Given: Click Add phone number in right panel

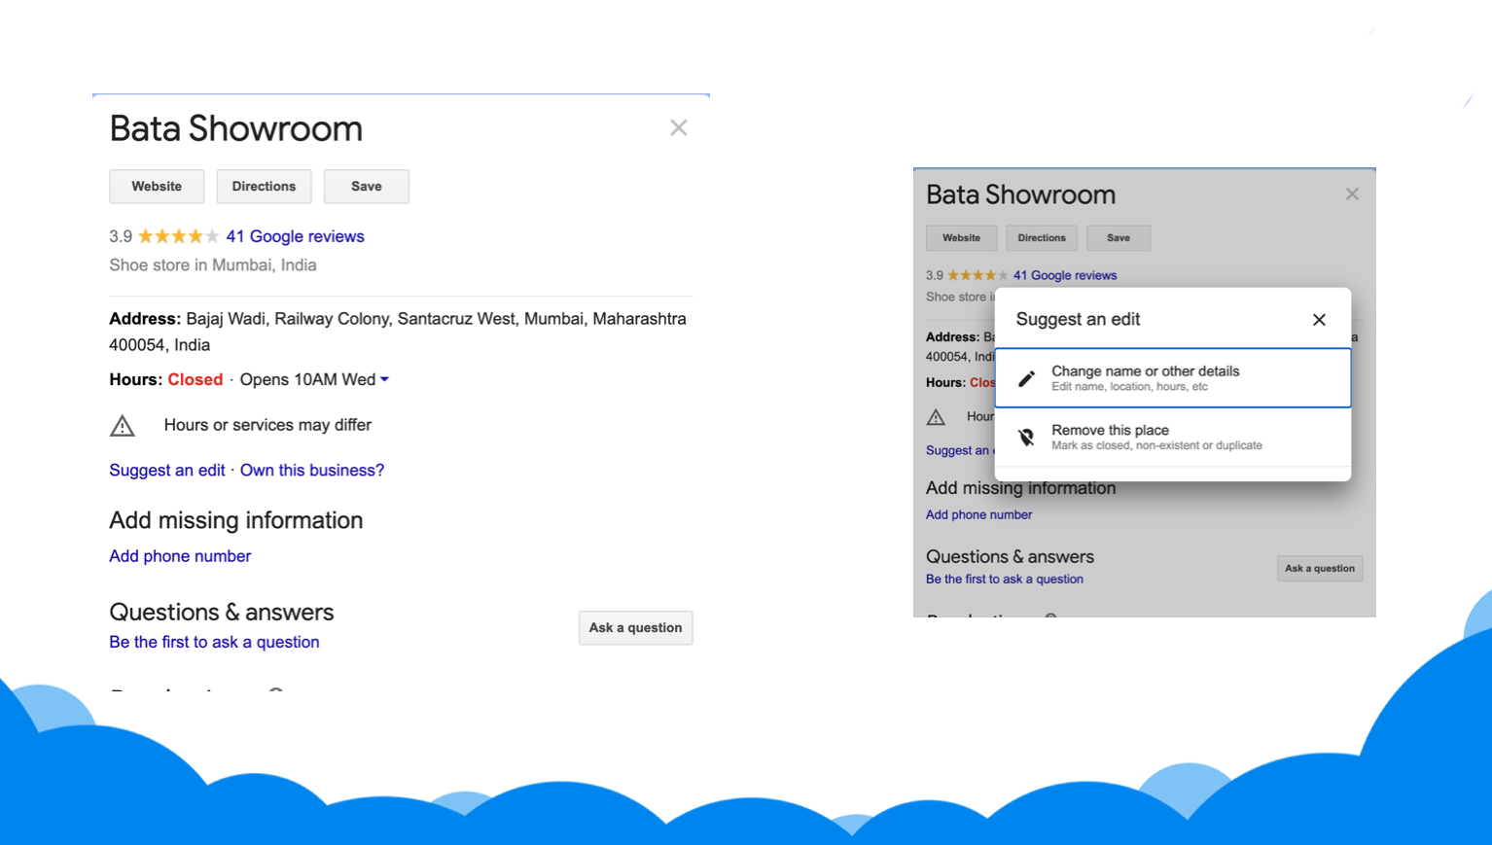Looking at the screenshot, I should point(978,514).
